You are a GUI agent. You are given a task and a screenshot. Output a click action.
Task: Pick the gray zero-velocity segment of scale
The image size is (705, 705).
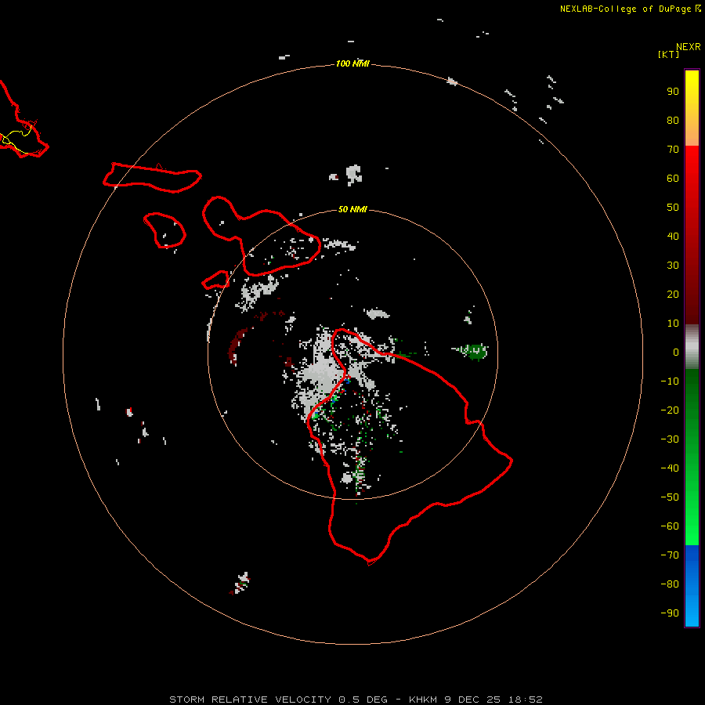click(692, 347)
